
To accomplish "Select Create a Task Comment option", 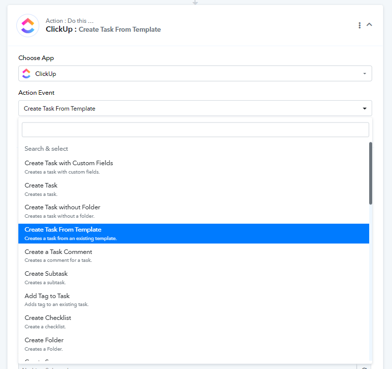I will coord(194,255).
